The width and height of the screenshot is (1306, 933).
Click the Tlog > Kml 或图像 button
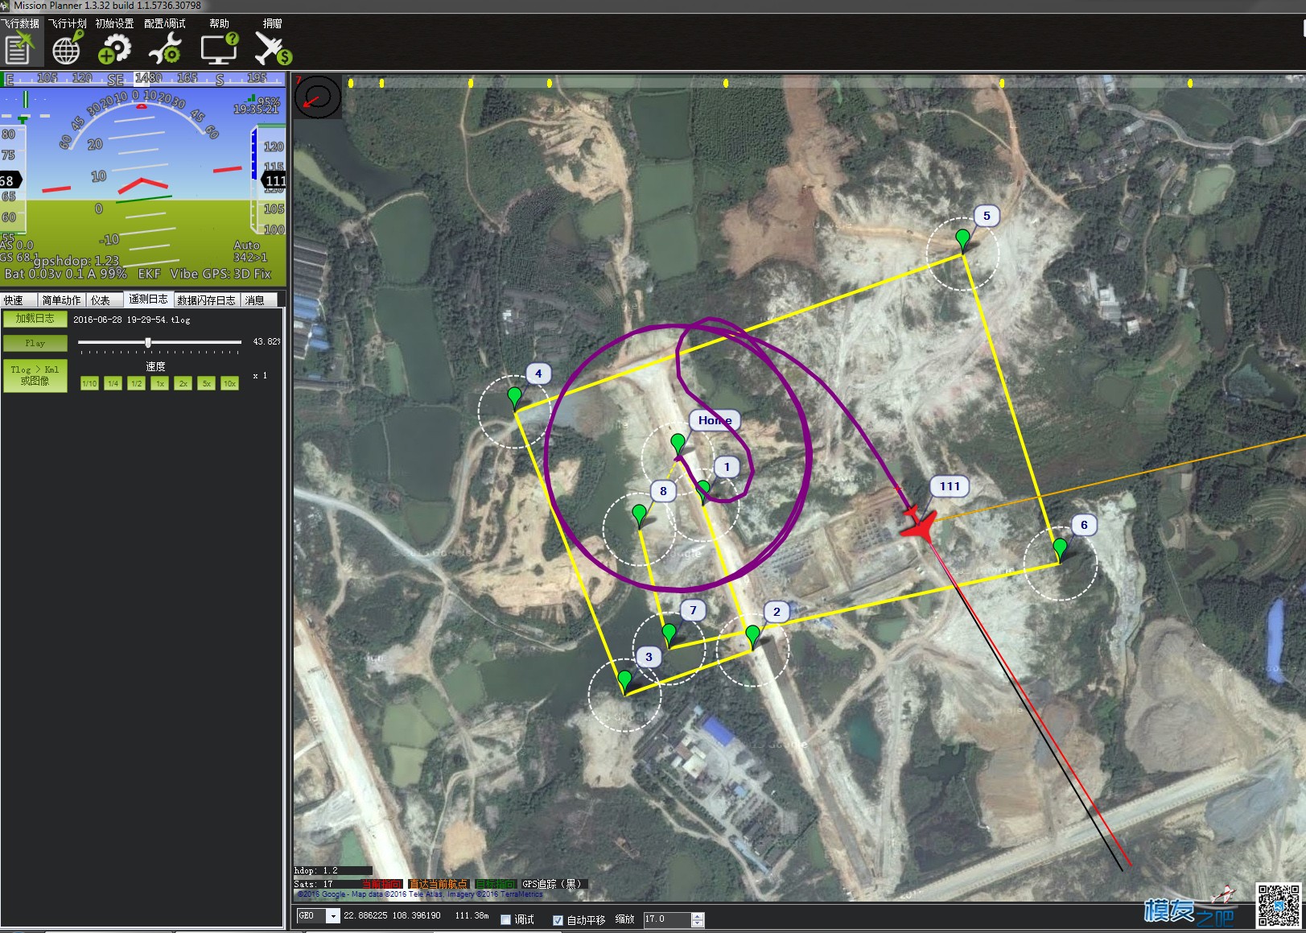(35, 375)
